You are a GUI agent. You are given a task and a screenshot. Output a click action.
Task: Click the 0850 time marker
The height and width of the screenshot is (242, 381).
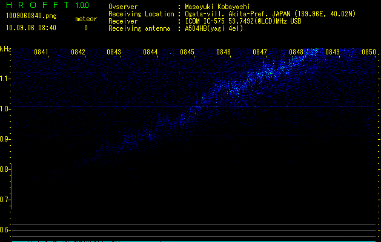369,52
